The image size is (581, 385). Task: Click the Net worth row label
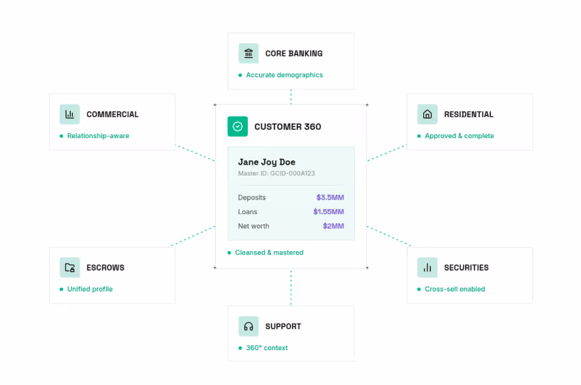253,226
